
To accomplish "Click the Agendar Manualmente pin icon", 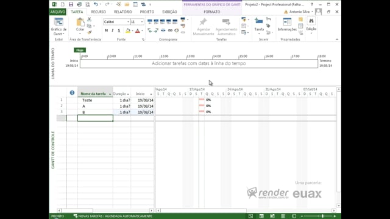I will tap(203, 22).
